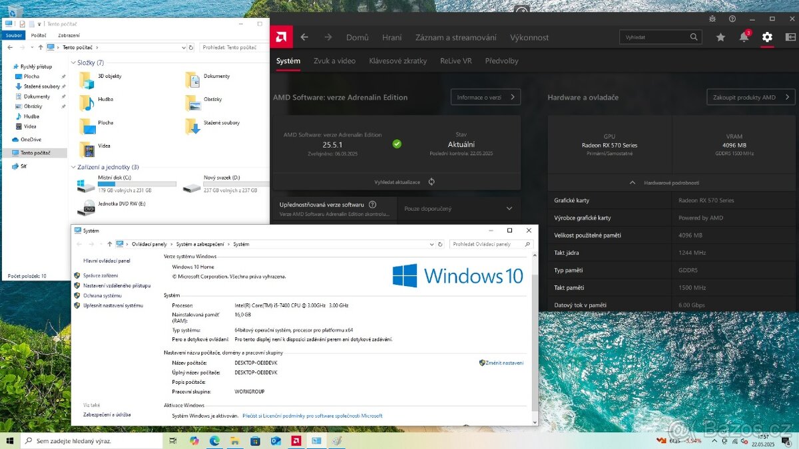Click the AMD forward arrow
Image resolution: width=799 pixels, height=449 pixels.
pyautogui.click(x=328, y=37)
